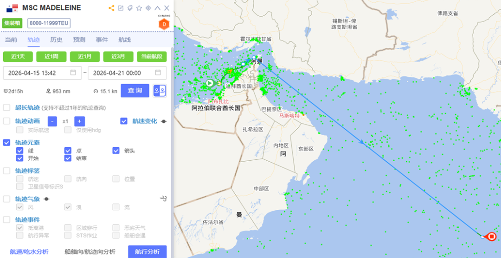Click the 15.1 kn speed value

click(109, 92)
